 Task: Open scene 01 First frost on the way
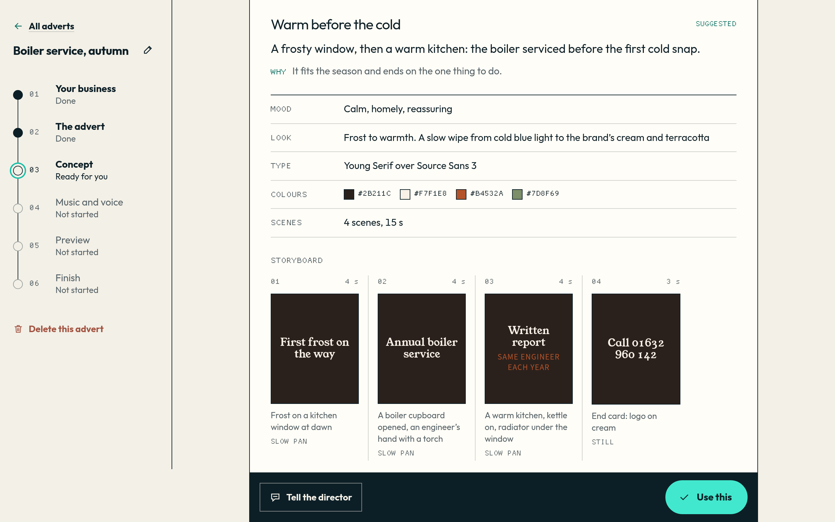(315, 349)
